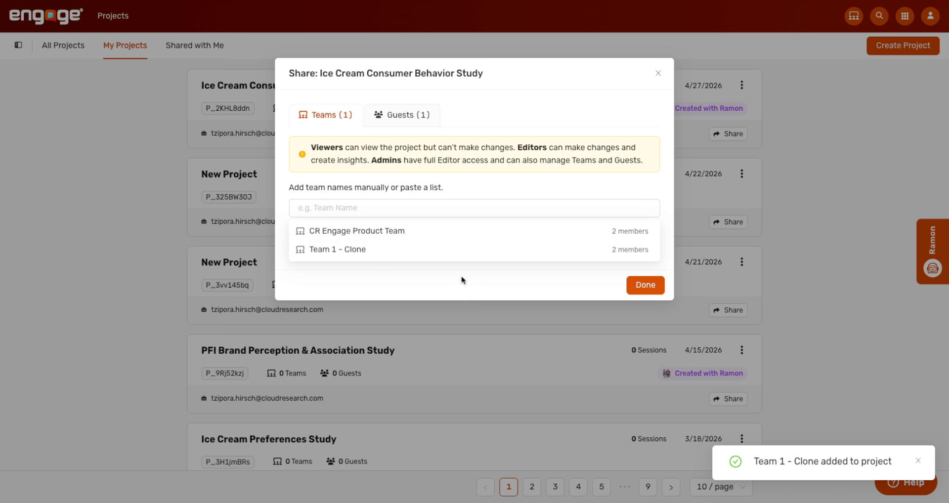
Task: Click project ID P_325BW30J
Action: [x=229, y=197]
